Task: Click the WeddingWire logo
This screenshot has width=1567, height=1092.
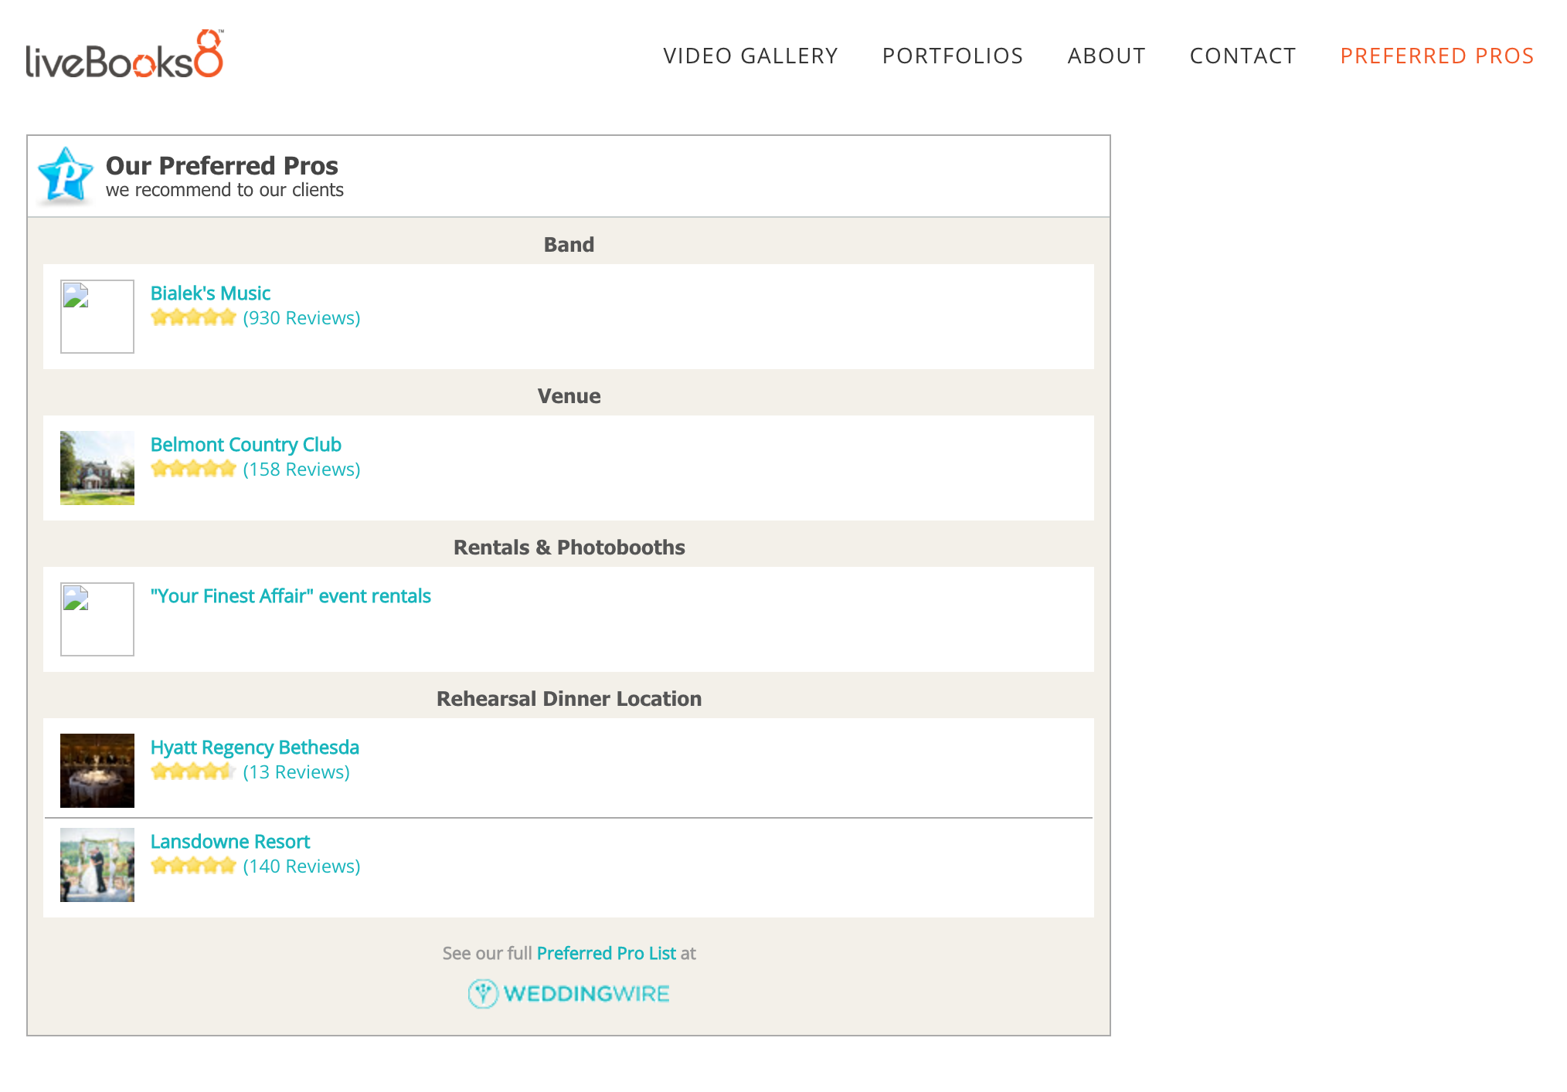Action: 569,993
